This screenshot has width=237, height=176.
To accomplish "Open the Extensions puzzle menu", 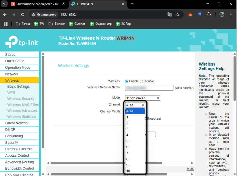I will click(209, 14).
